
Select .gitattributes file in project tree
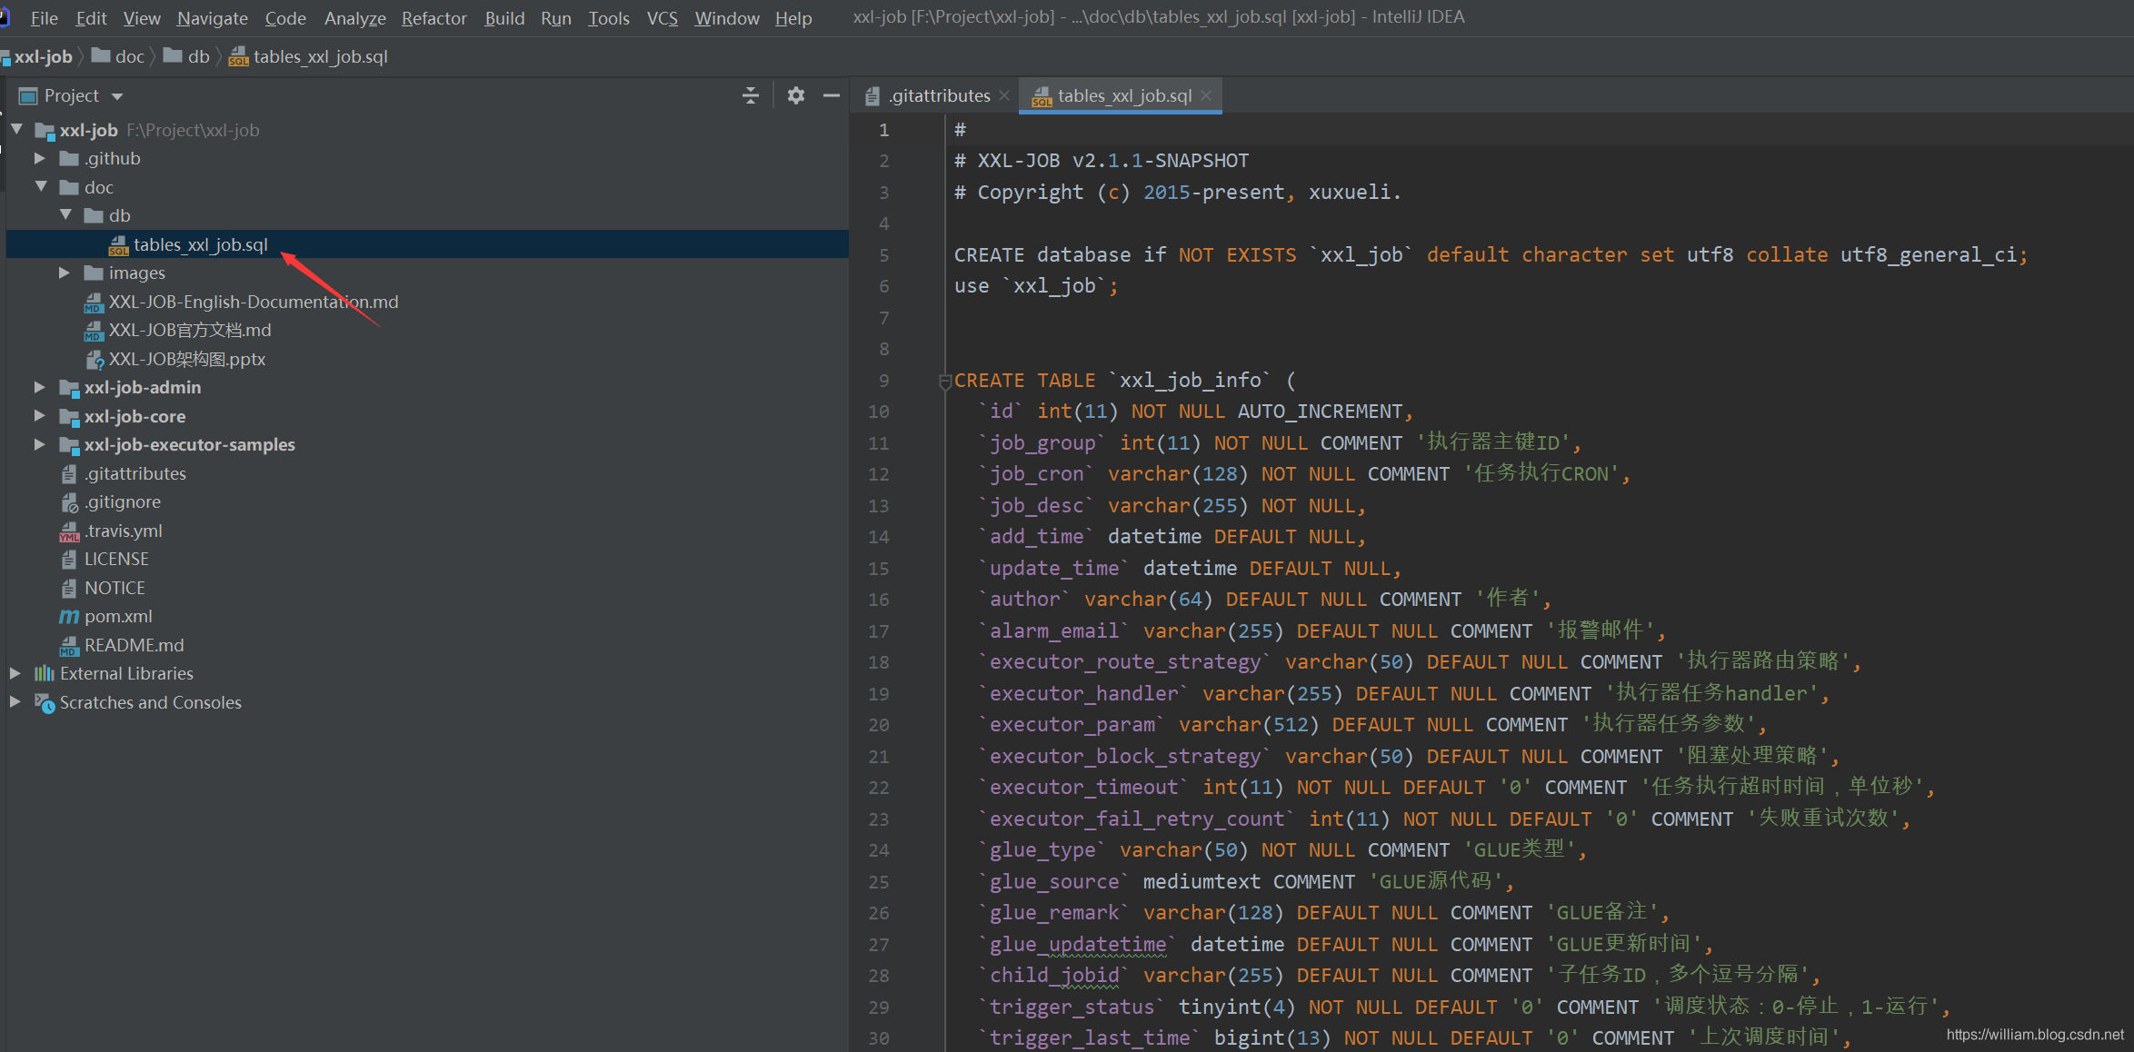pyautogui.click(x=135, y=473)
